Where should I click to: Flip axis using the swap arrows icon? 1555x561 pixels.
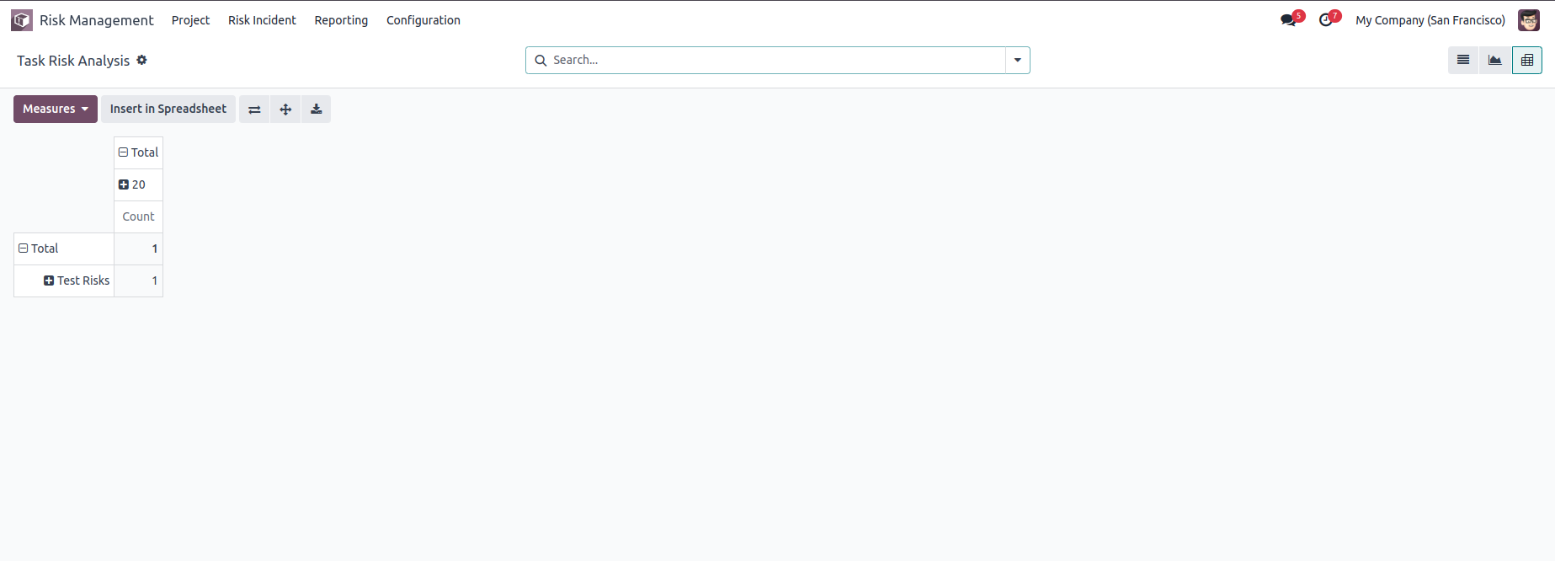(x=254, y=110)
